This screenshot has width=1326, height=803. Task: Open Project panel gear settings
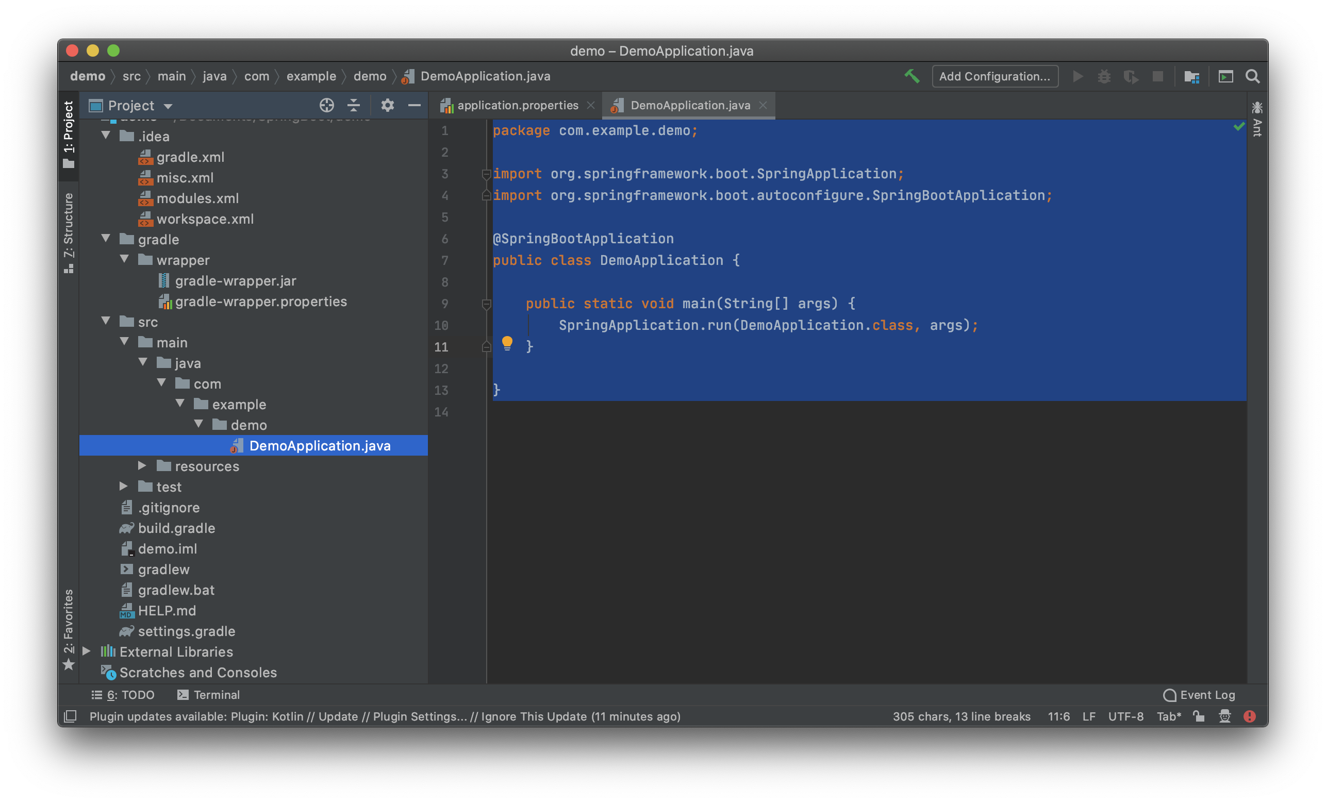pyautogui.click(x=388, y=106)
